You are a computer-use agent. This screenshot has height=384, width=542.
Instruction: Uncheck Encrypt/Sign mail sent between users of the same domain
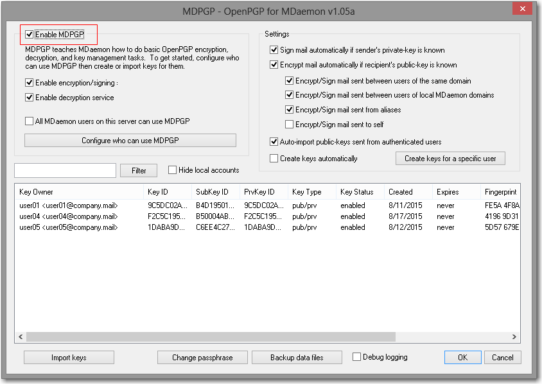tap(289, 81)
